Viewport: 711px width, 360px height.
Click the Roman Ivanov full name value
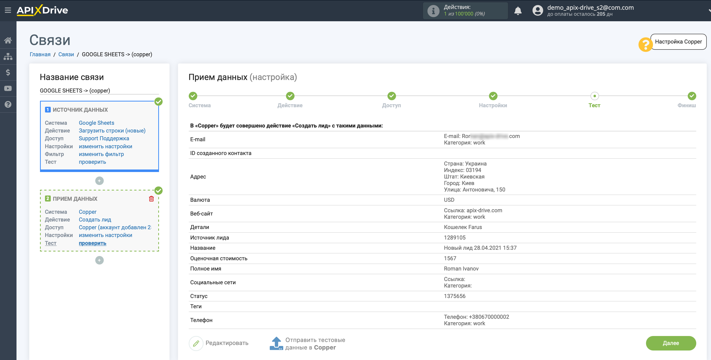pyautogui.click(x=461, y=268)
